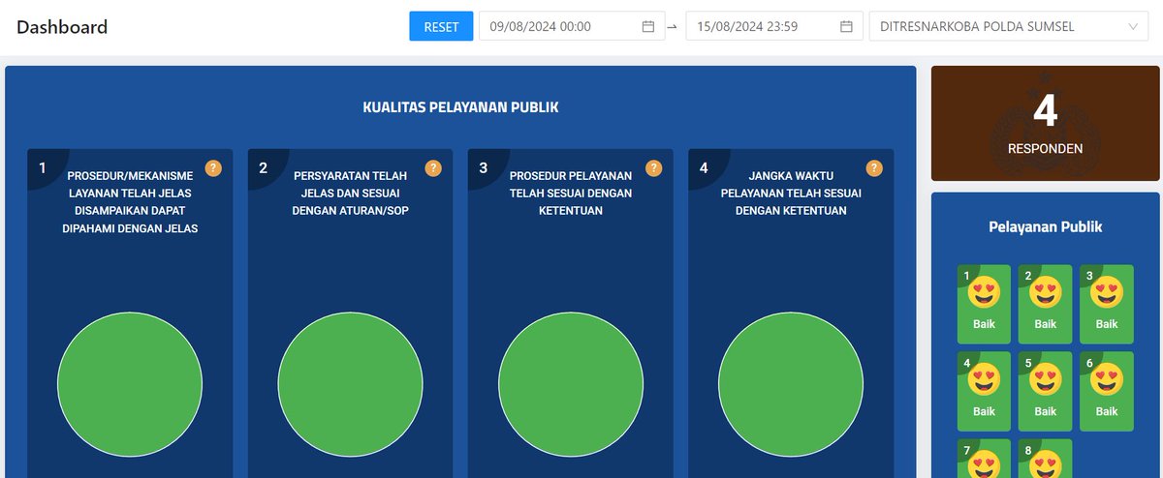Click the Pelayanan Publik panel heading
Viewport: 1163px width, 478px height.
[x=1045, y=227]
